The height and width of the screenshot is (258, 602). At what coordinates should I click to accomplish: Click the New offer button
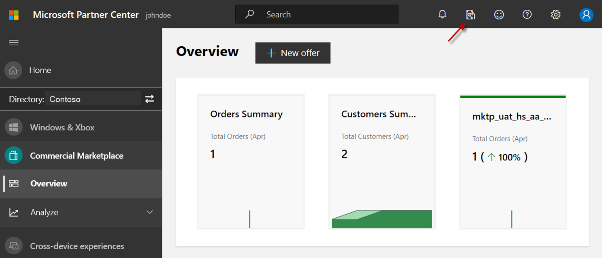(293, 53)
